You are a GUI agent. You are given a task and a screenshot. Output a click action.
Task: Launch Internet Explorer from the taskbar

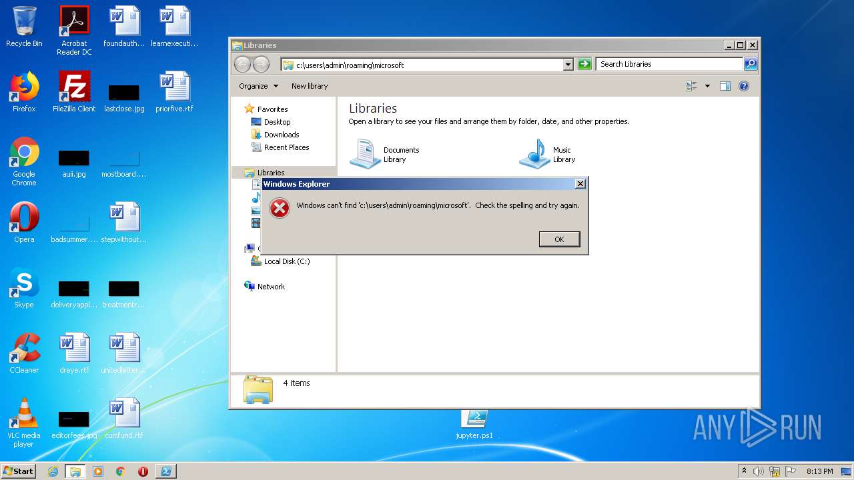(x=53, y=471)
